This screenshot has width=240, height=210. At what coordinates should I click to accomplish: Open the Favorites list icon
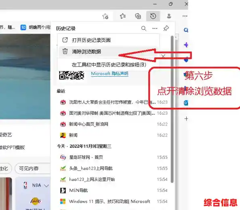click(x=123, y=16)
